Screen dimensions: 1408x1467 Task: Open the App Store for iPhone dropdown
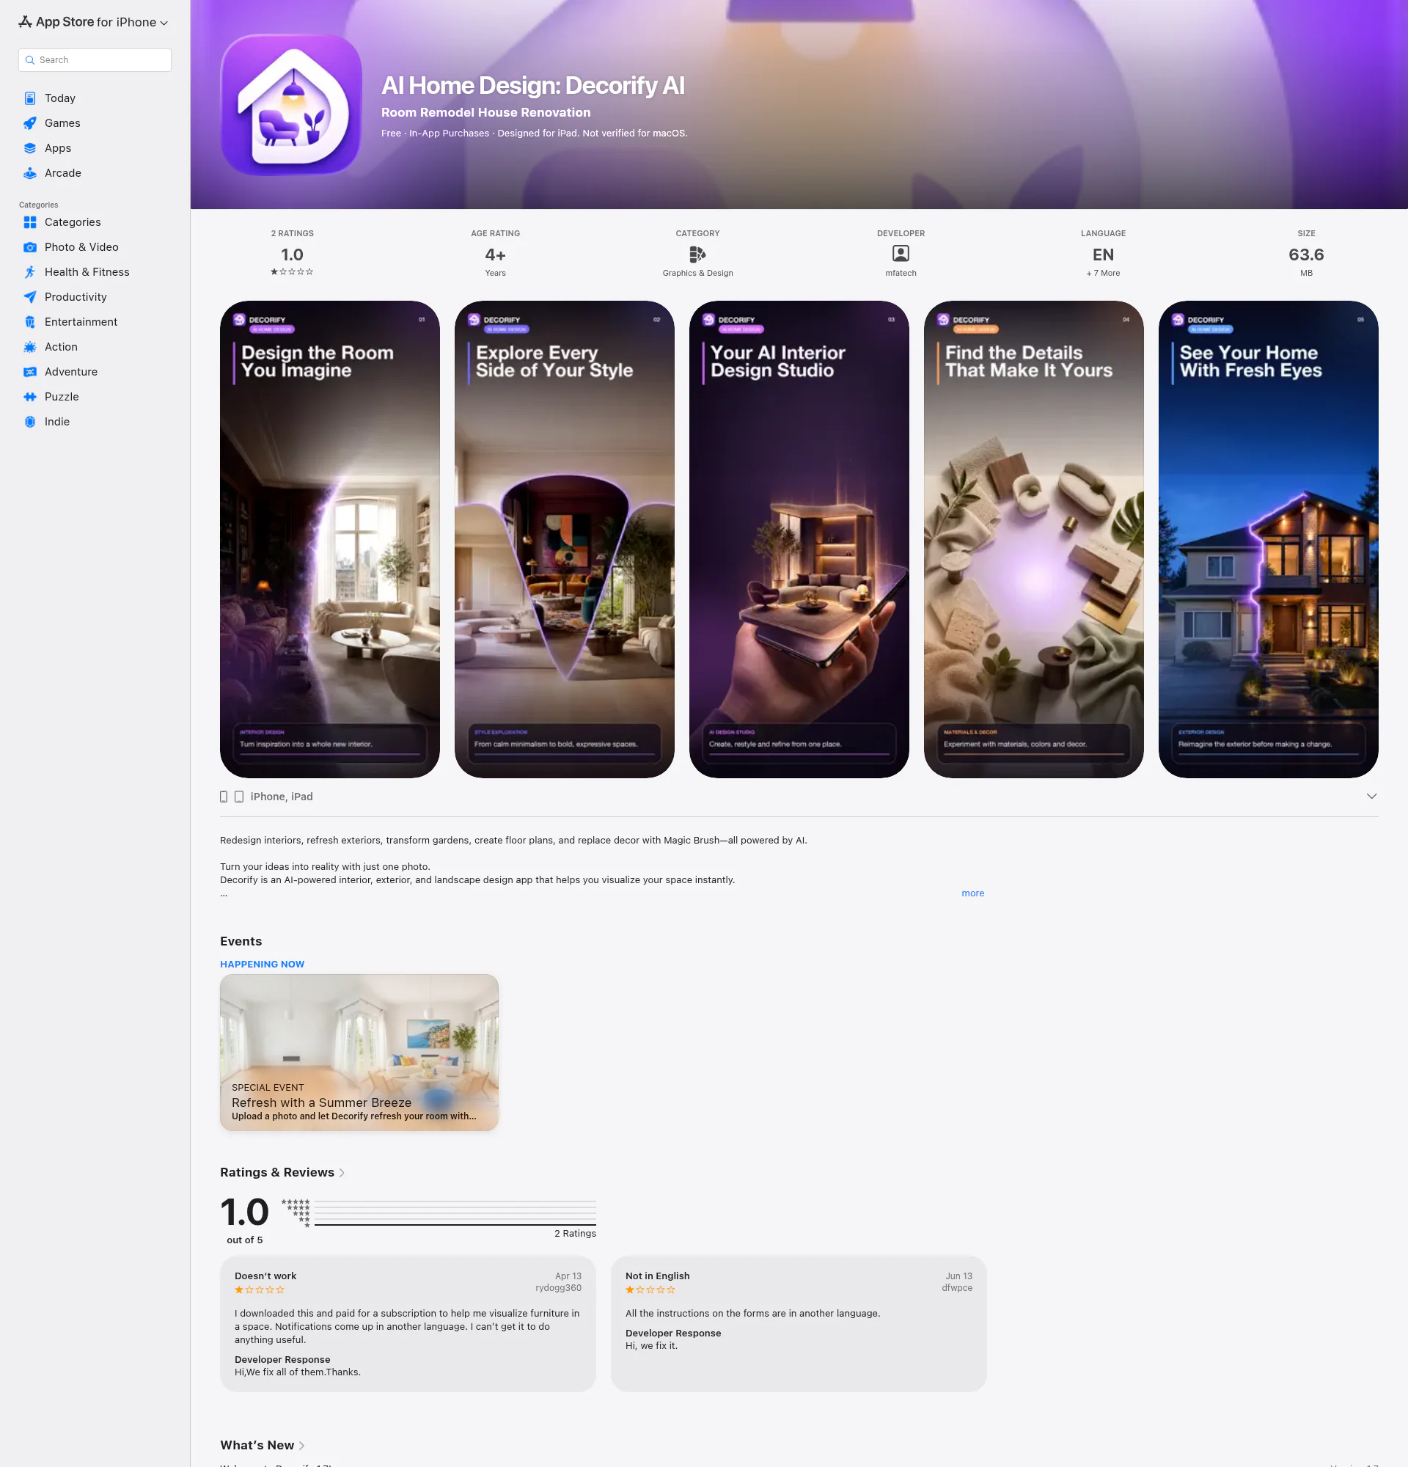pos(94,23)
